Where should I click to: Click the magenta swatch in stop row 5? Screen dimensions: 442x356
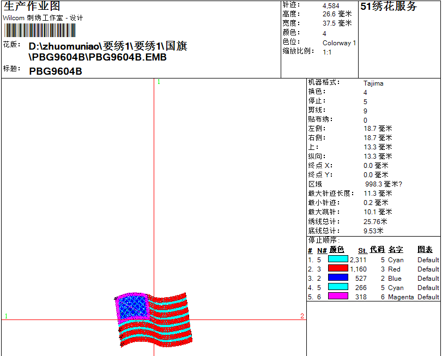tap(338, 296)
